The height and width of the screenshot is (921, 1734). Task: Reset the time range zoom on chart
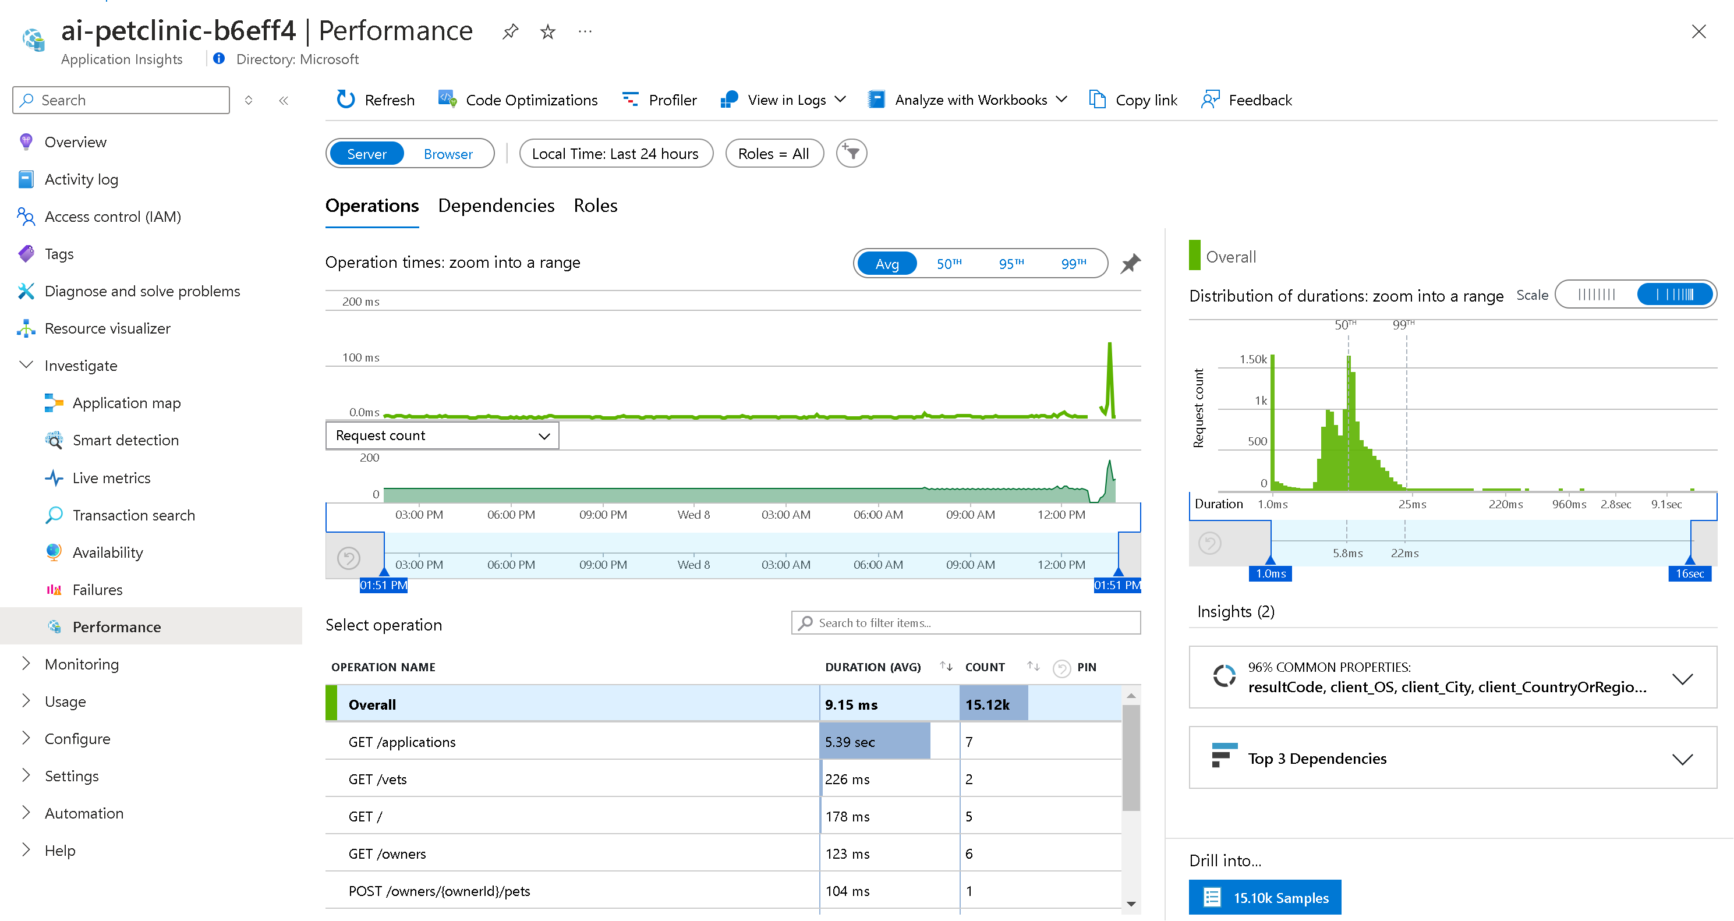click(x=349, y=558)
